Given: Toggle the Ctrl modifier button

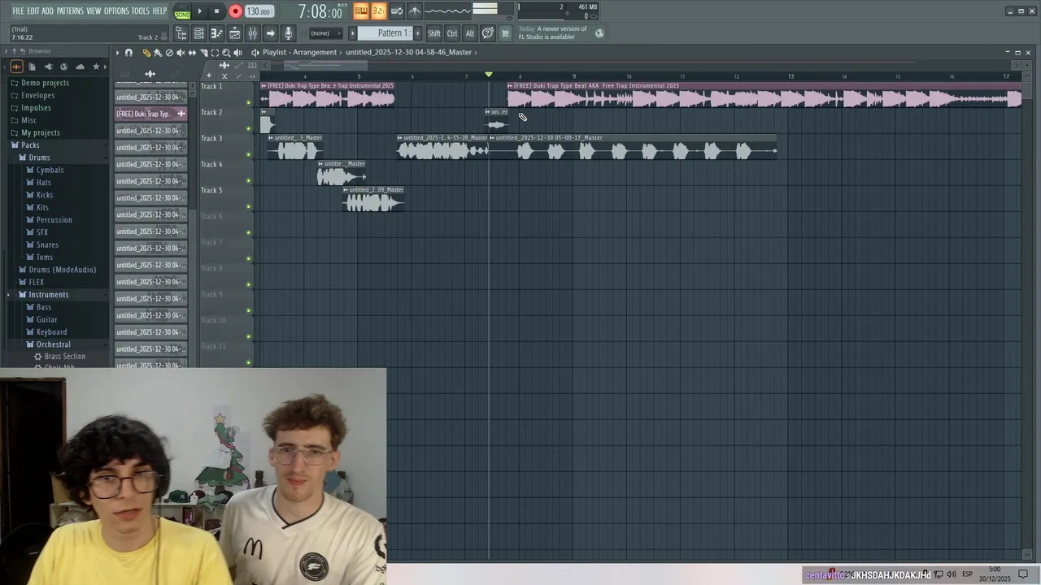Looking at the screenshot, I should tap(452, 33).
